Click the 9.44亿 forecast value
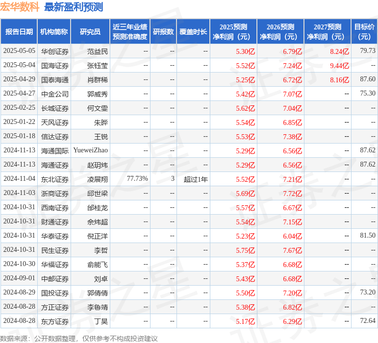The image size is (378, 343). (339, 66)
